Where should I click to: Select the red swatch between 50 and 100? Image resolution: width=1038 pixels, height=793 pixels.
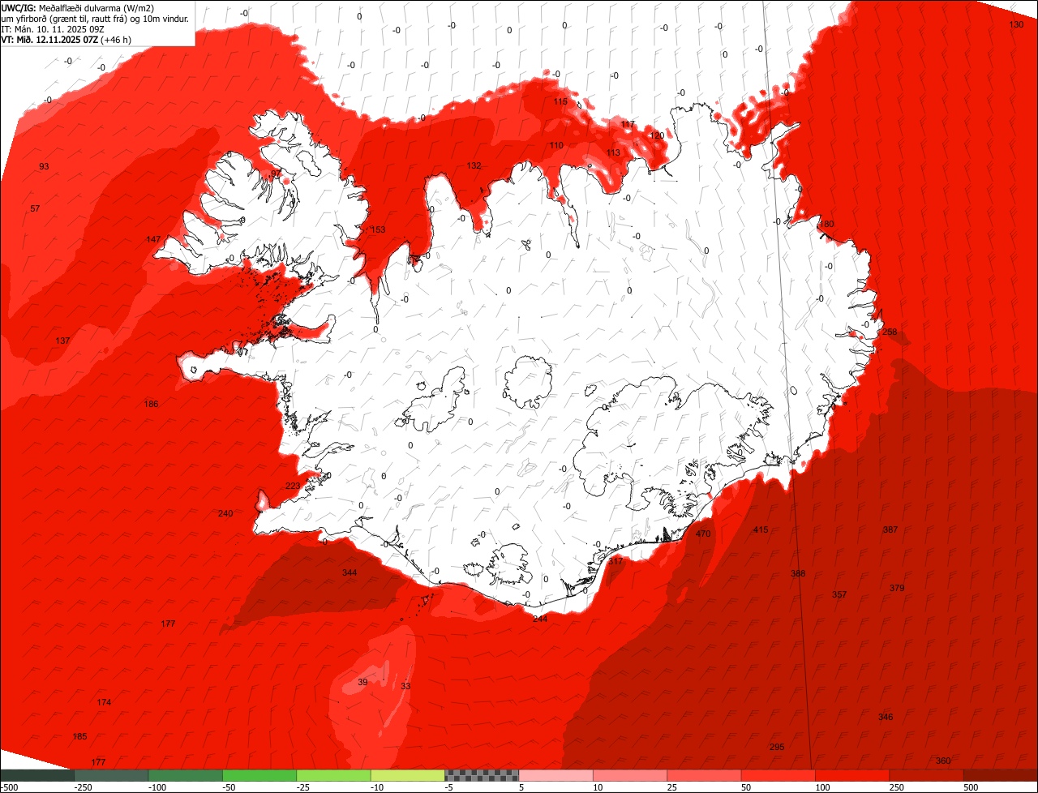pyautogui.click(x=778, y=774)
